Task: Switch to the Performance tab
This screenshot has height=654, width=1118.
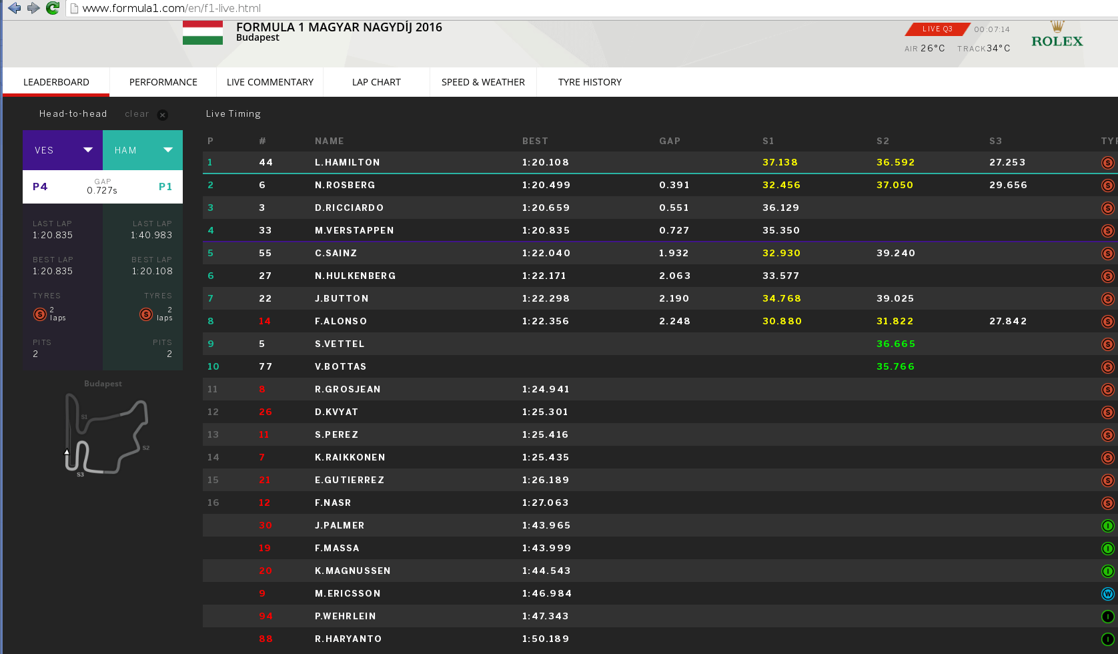Action: tap(163, 82)
